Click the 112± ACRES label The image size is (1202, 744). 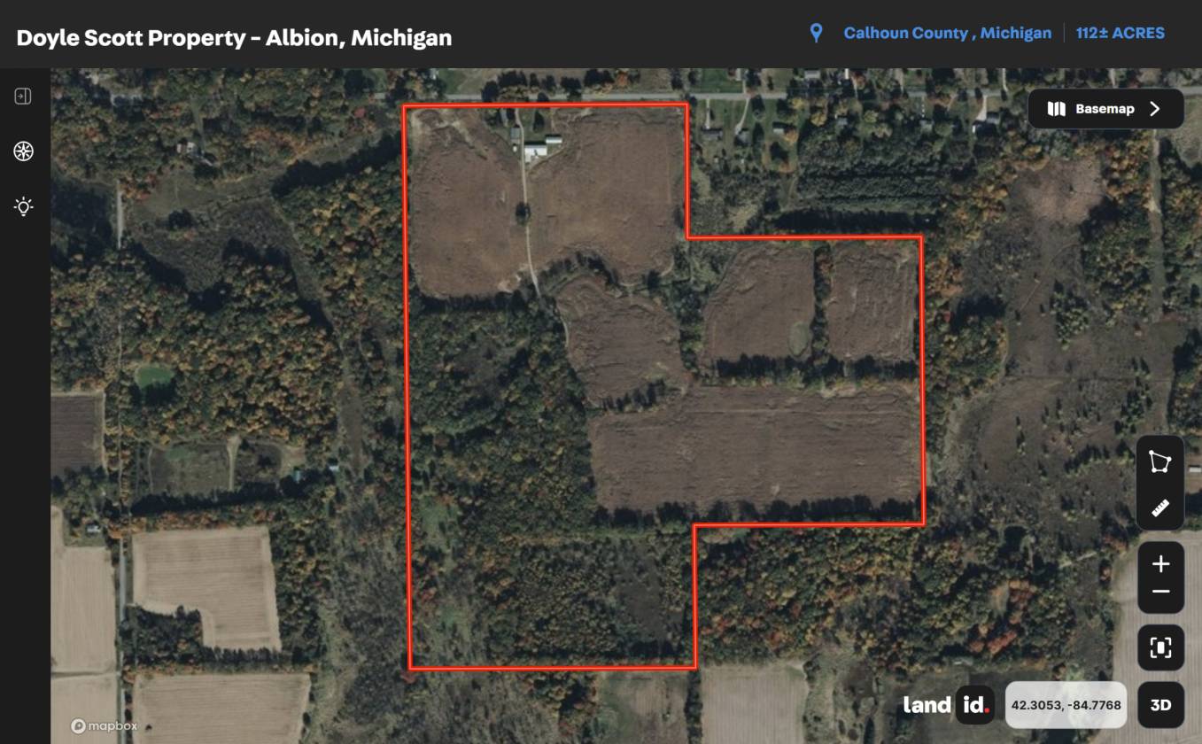tap(1121, 34)
